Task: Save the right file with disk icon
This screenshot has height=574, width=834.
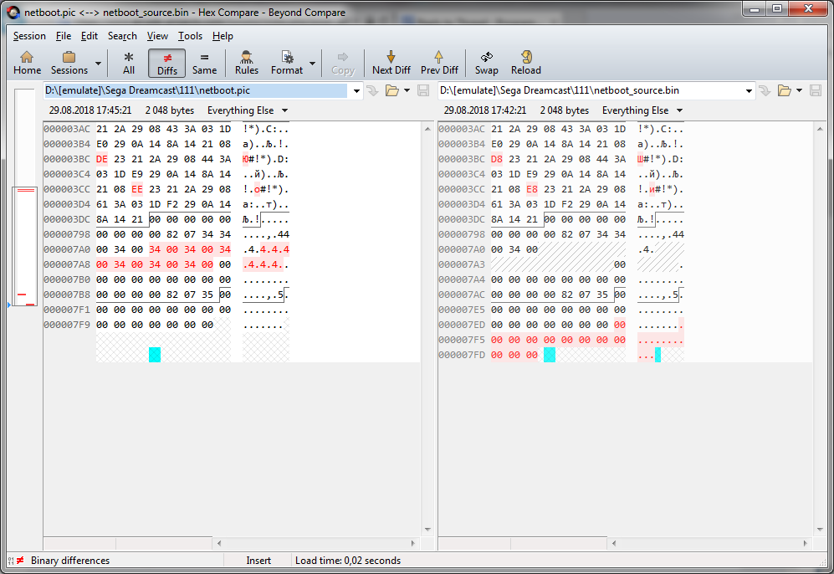Action: [816, 91]
